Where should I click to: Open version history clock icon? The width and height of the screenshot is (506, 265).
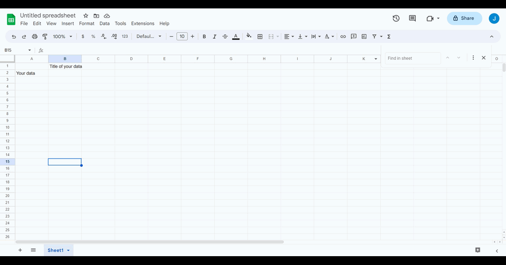click(396, 18)
